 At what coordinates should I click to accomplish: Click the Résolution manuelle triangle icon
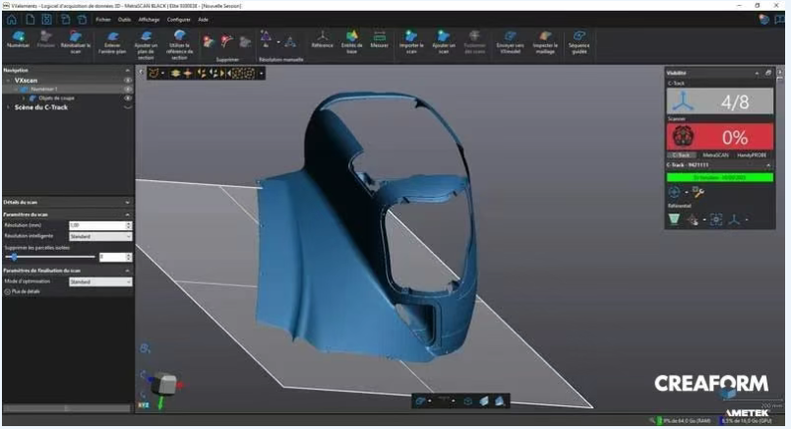click(266, 38)
